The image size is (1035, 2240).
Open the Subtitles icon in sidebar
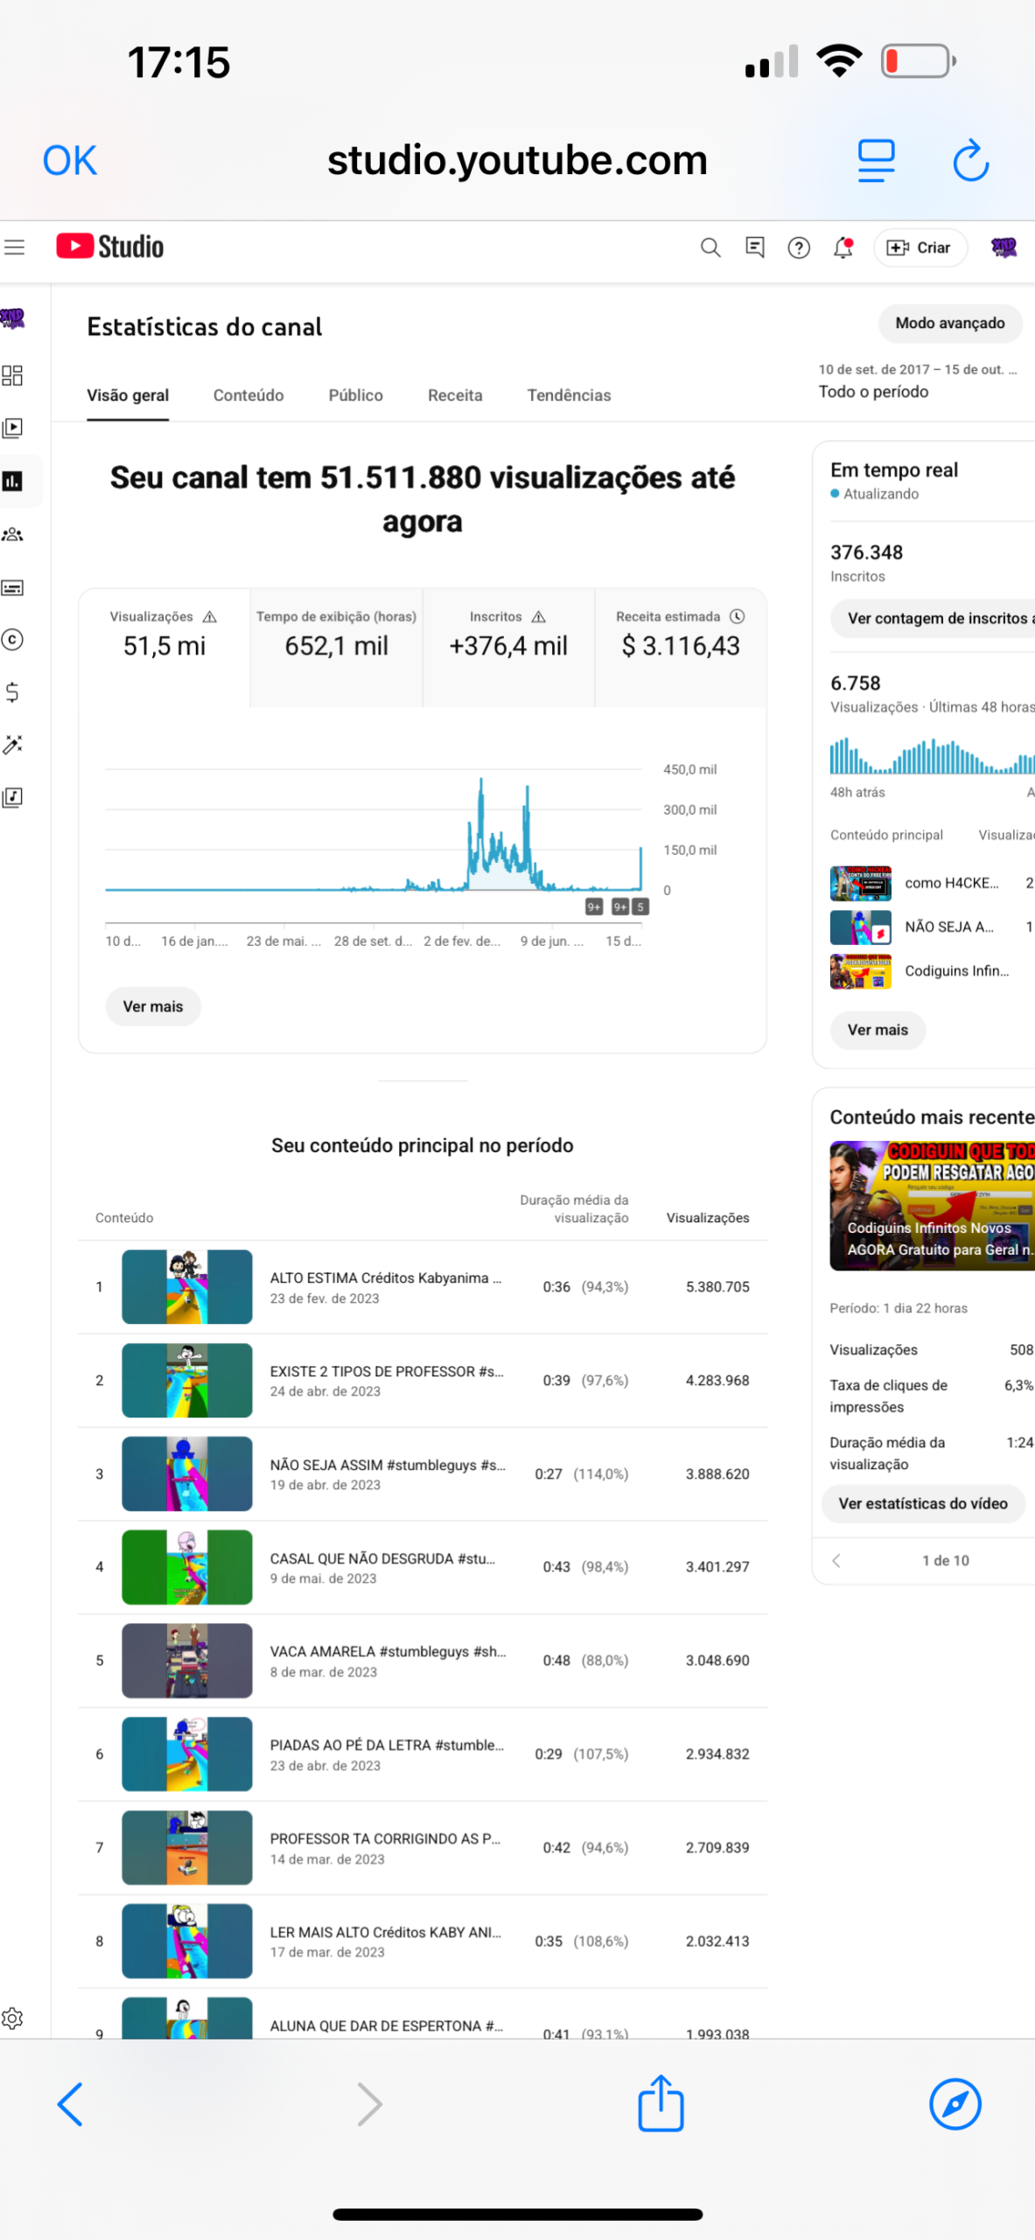[x=12, y=587]
